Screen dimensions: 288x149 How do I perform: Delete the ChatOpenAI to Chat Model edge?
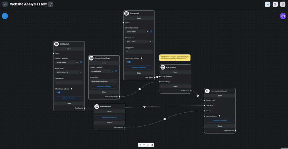tap(145, 107)
